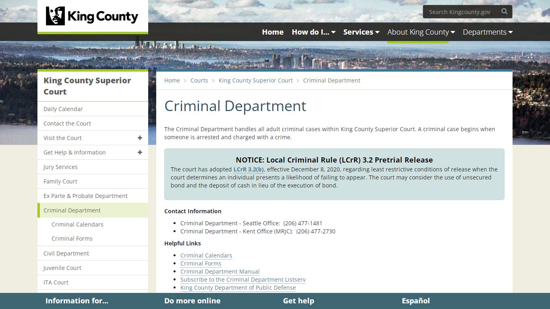Open LCrR 3.2(b) rule link

248,169
